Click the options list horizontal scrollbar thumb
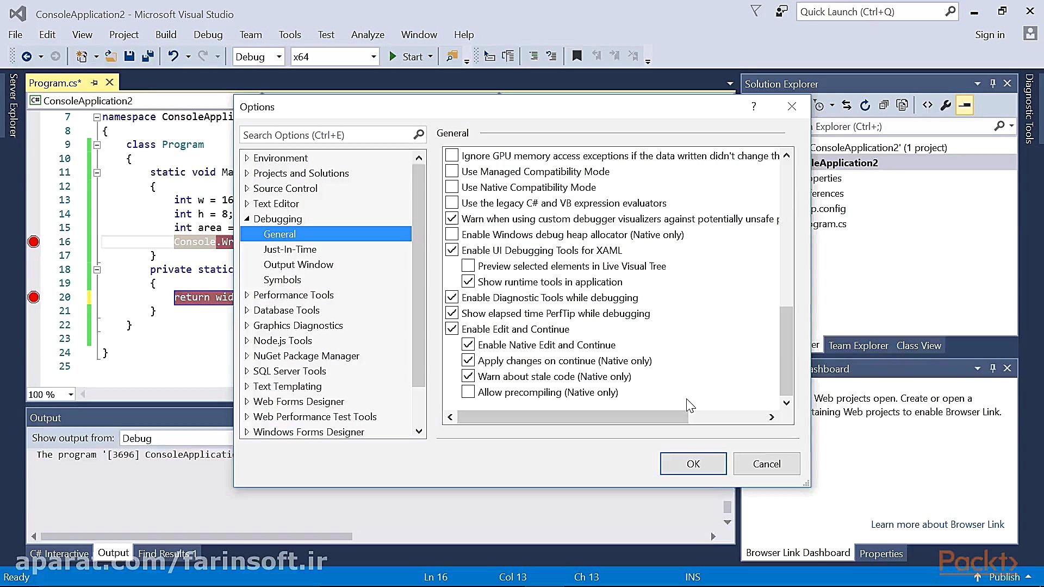Viewport: 1044px width, 587px height. pyautogui.click(x=573, y=417)
